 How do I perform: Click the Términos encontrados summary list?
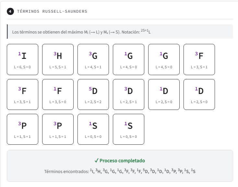click(120, 171)
